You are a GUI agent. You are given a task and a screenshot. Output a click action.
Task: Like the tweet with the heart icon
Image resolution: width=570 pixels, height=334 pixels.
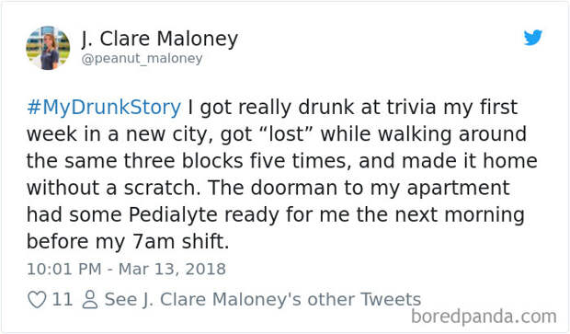pyautogui.click(x=37, y=300)
